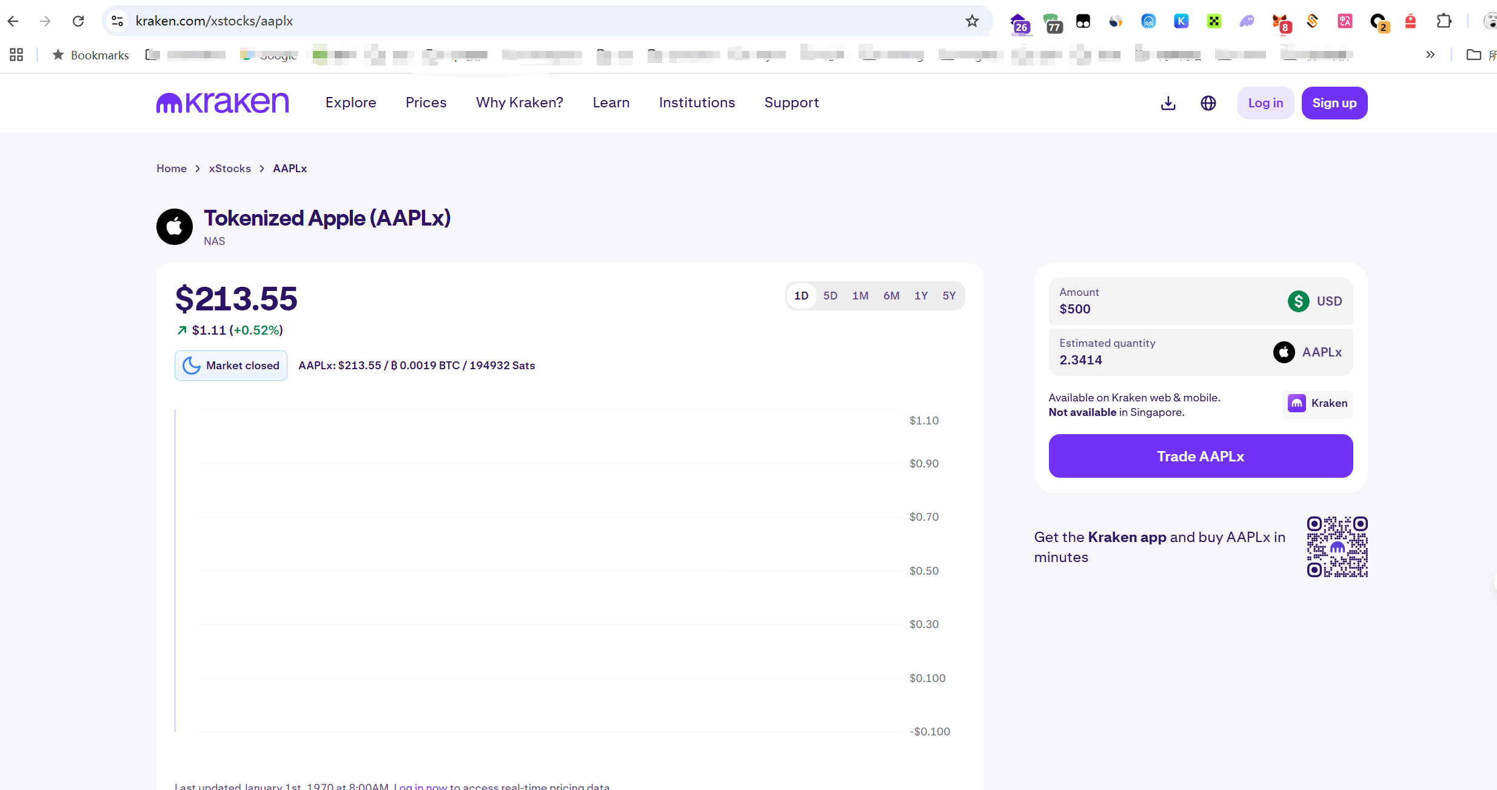The width and height of the screenshot is (1497, 790).
Task: Click the $213.55 price text
Action: click(x=236, y=299)
